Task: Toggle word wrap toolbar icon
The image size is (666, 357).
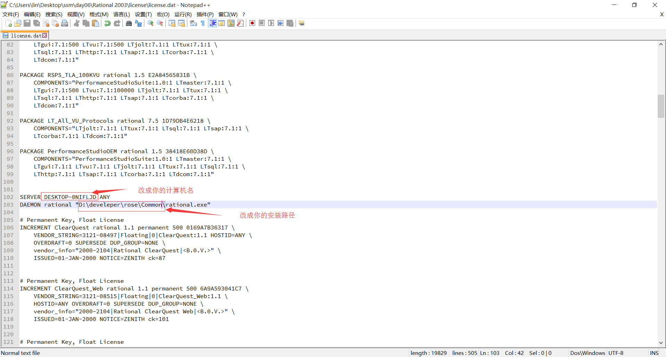Action: click(194, 23)
